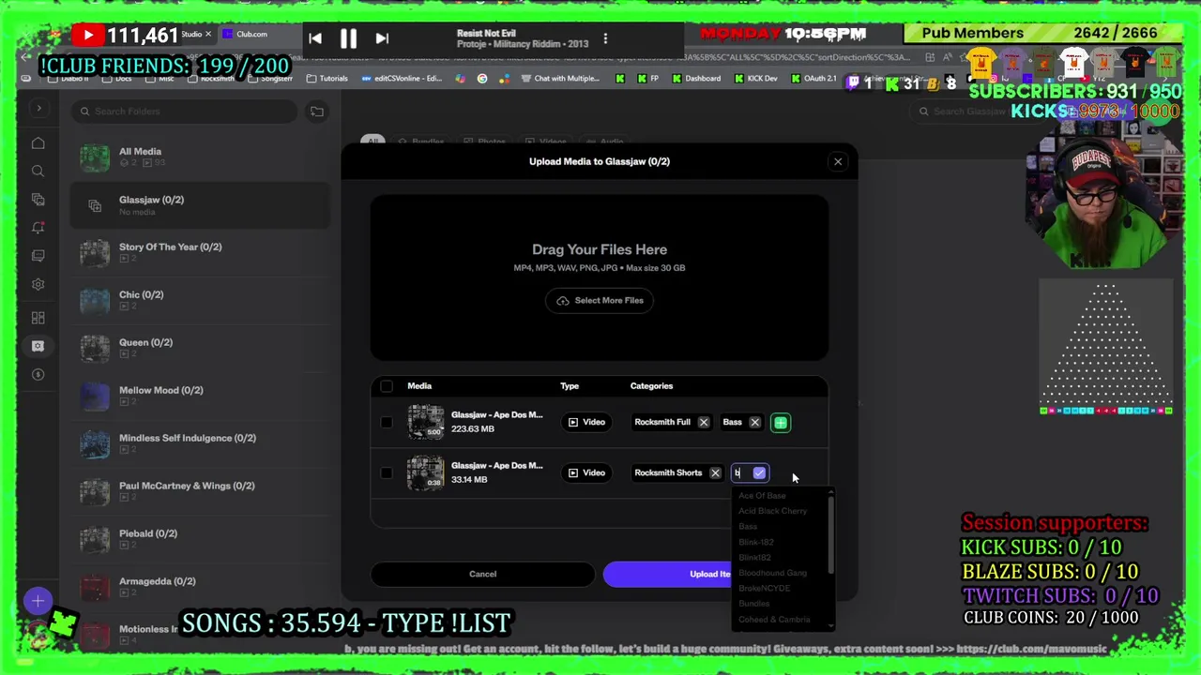Open the Google bookmark icon
Viewport: 1201px width, 675px height.
click(x=482, y=79)
